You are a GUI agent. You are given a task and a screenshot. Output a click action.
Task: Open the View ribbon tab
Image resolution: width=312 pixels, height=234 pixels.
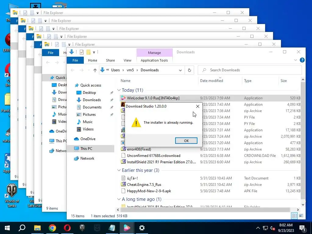tap(127, 60)
